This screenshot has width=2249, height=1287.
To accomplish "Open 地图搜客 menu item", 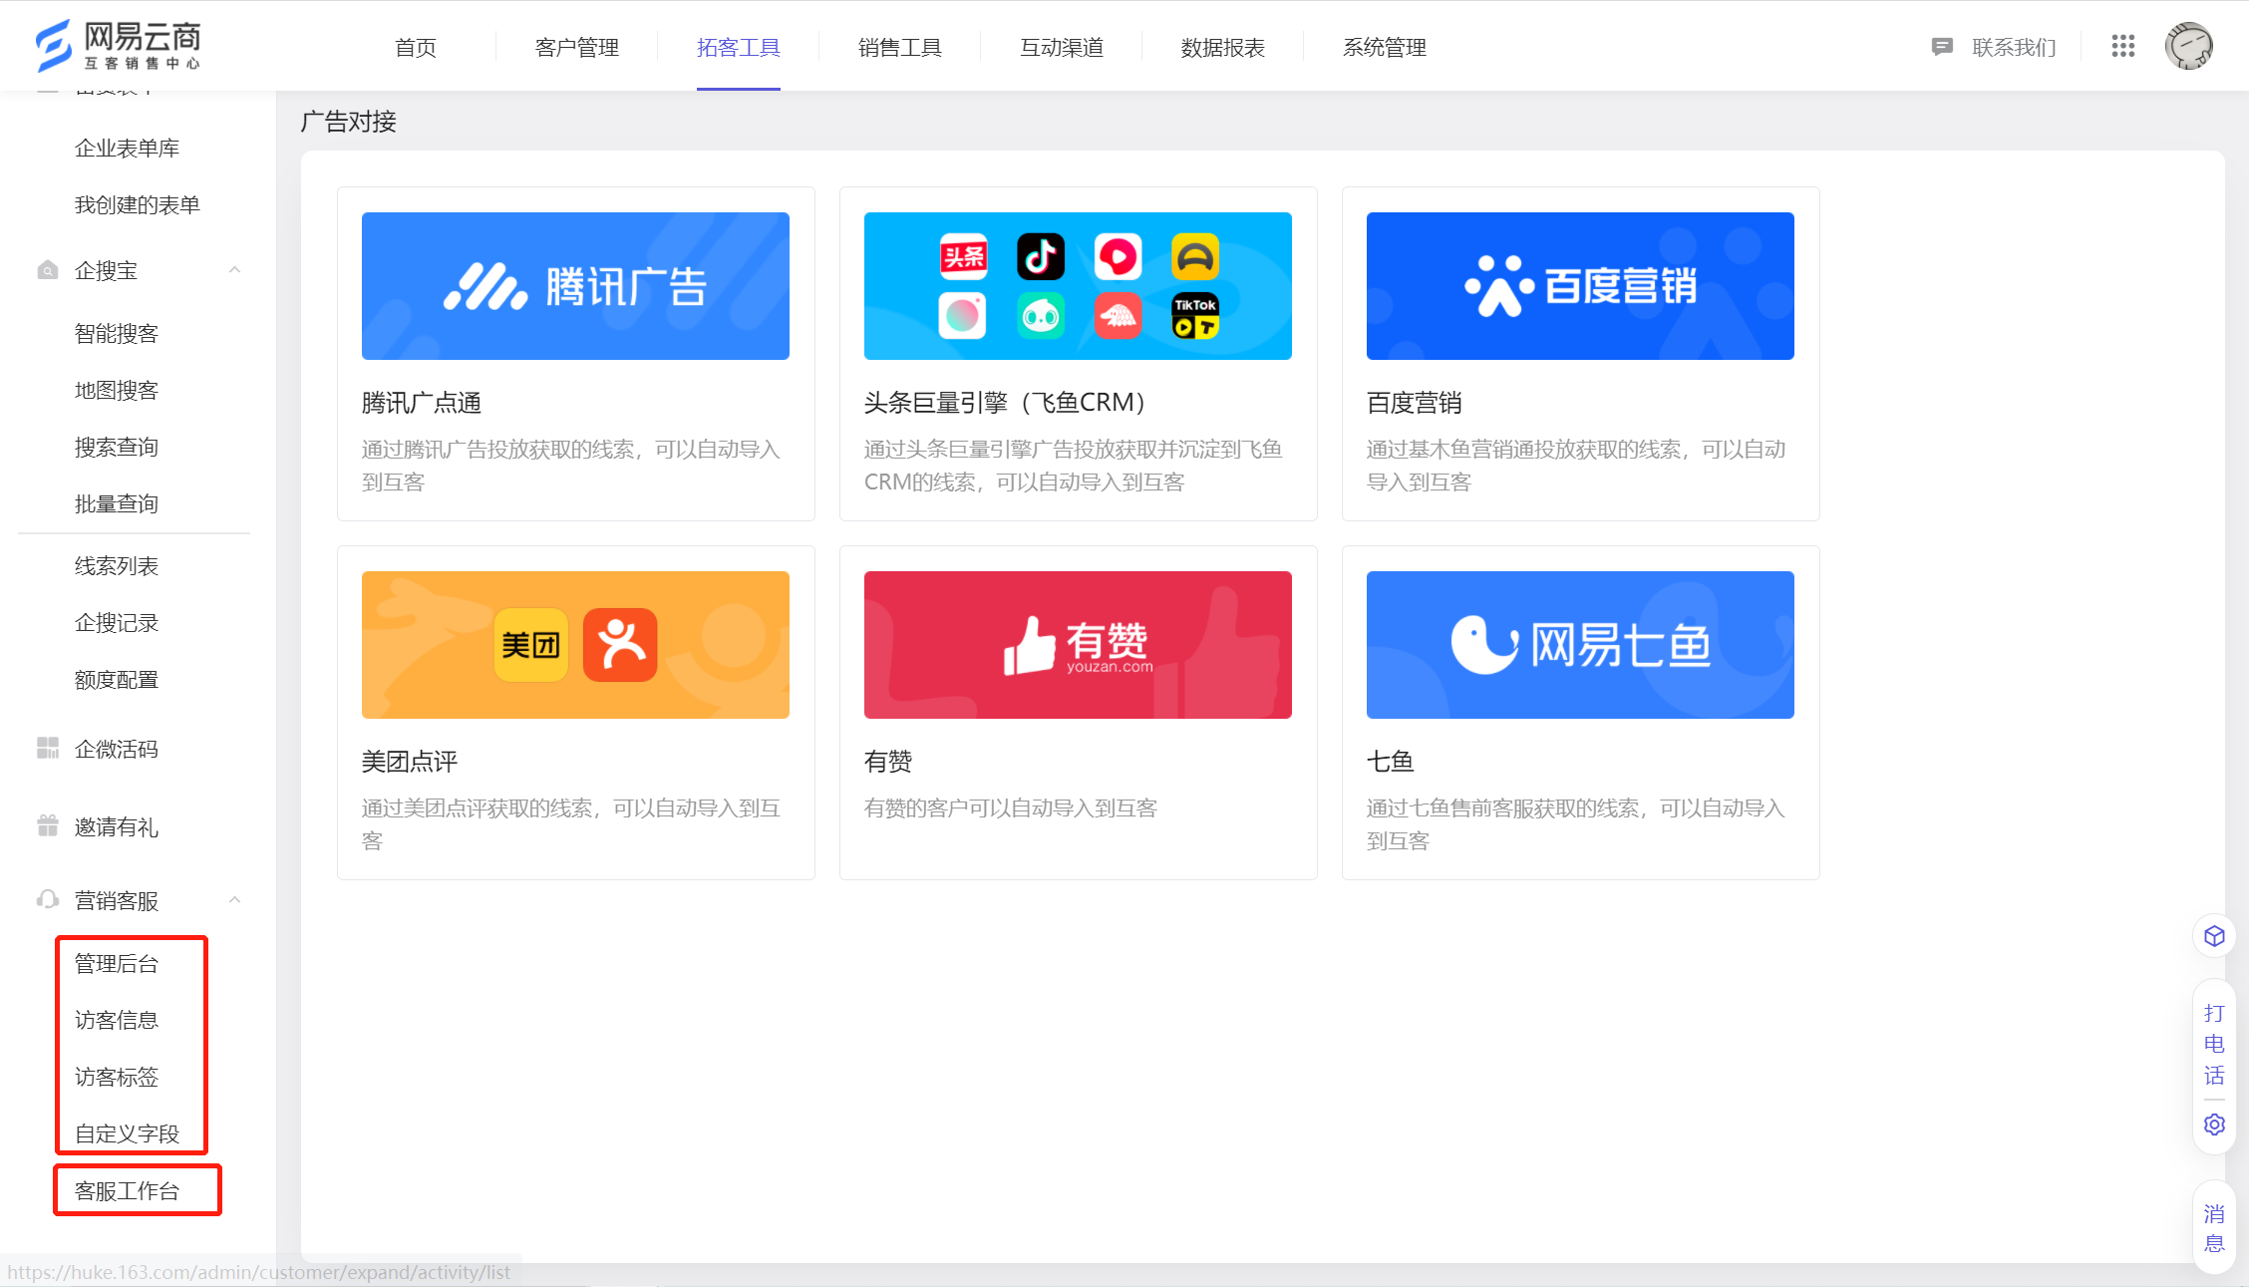I will 117,390.
